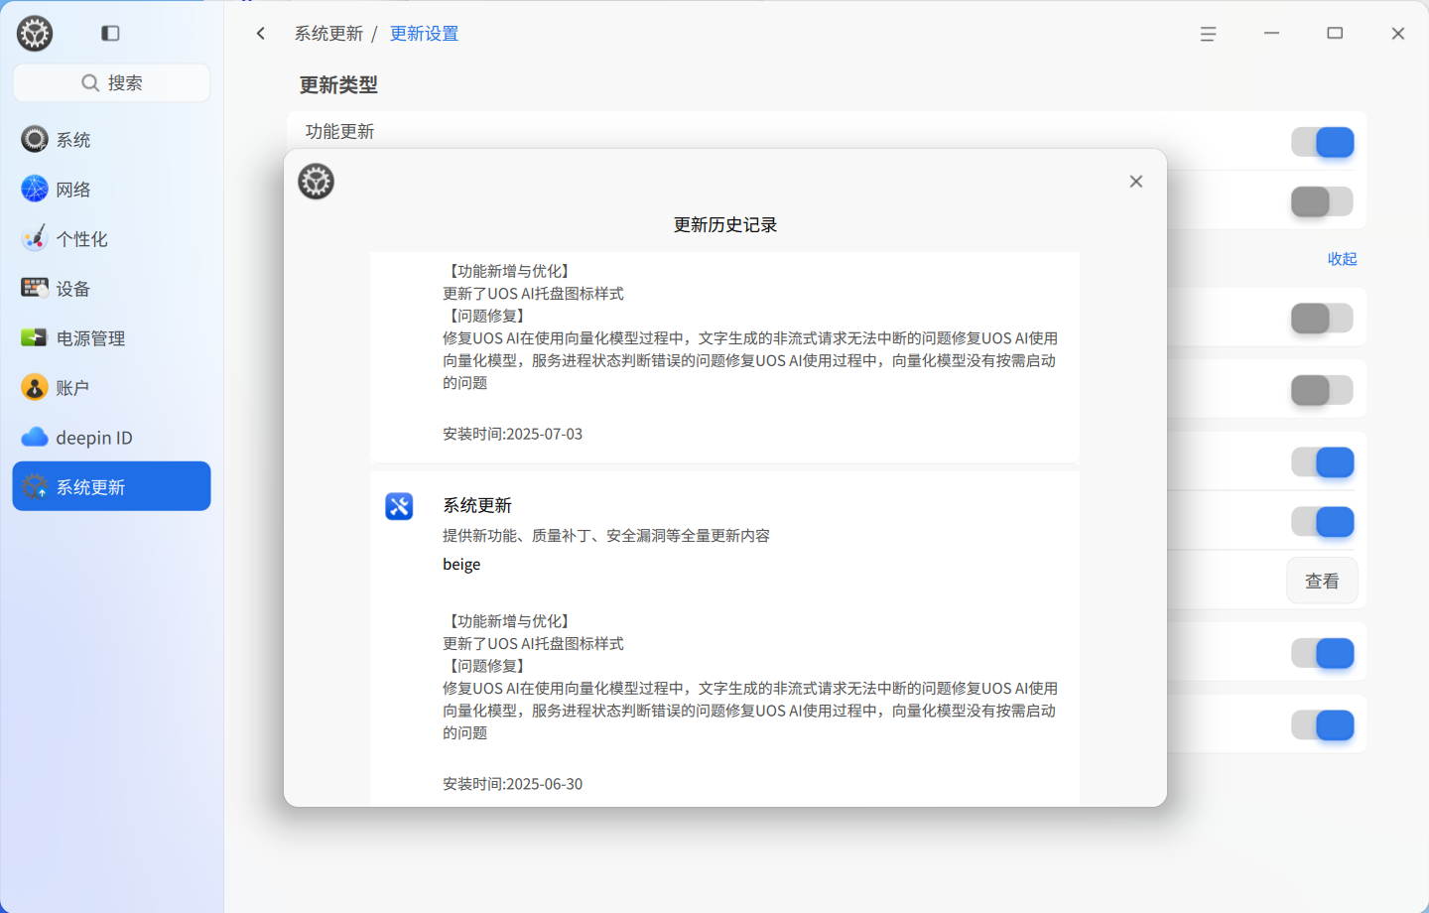Open the 系统 section icon in sidebar
This screenshot has width=1429, height=913.
35,139
